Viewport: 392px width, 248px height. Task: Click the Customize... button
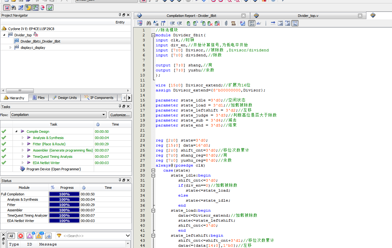[120, 115]
